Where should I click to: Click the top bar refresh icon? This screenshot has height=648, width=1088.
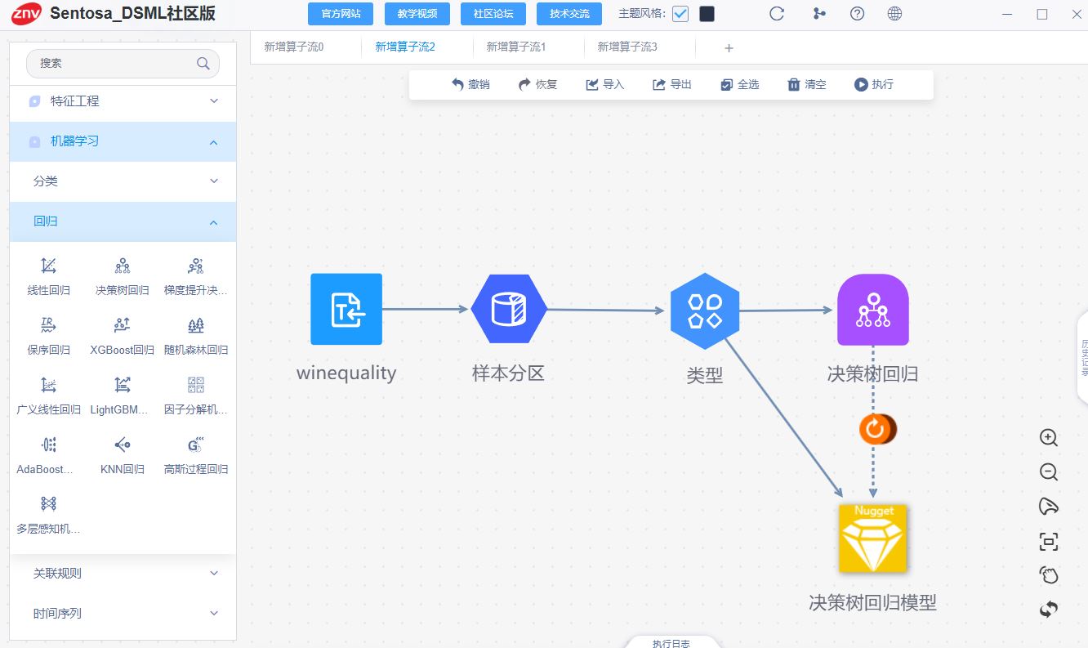[777, 14]
